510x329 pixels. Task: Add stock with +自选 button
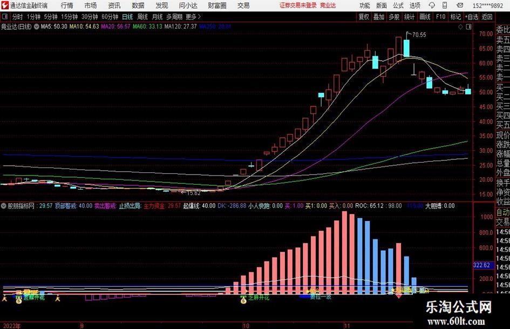tap(471, 17)
